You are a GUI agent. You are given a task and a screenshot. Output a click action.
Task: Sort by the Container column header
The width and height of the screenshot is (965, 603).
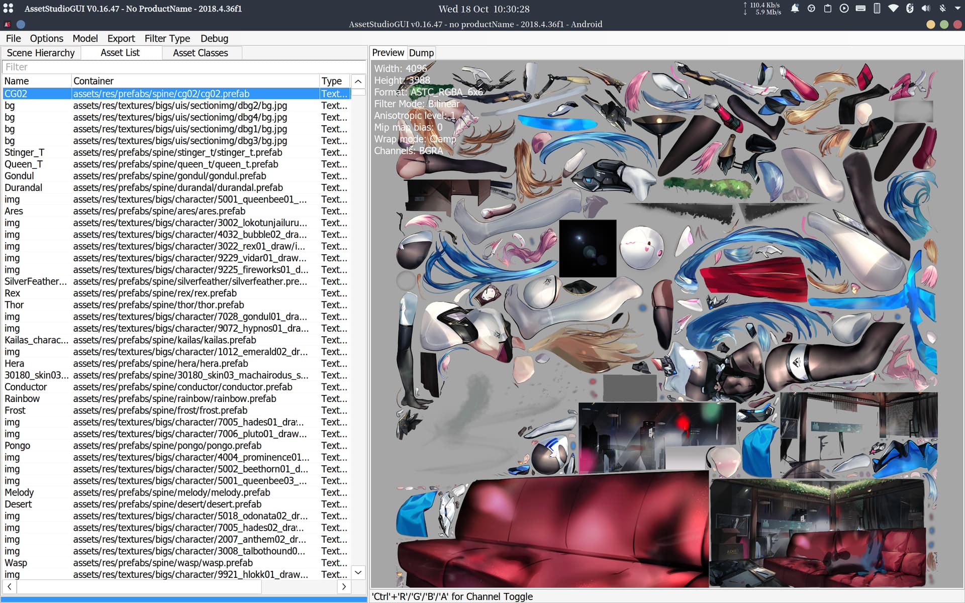point(195,81)
